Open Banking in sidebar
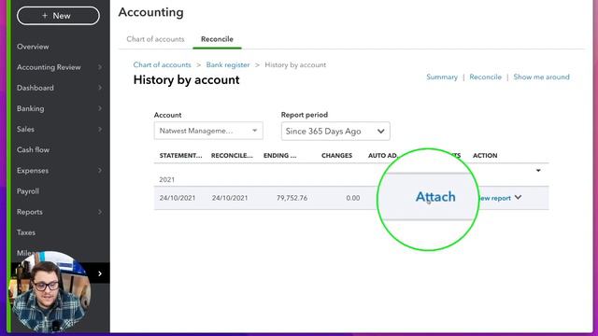The height and width of the screenshot is (336, 598). point(31,108)
